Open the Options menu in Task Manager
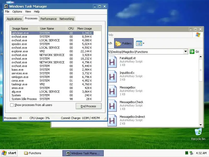Screen dimensions: 209x157 pos(17,12)
